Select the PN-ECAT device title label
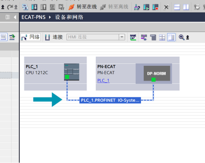This screenshot has width=205, height=163. (x=107, y=67)
